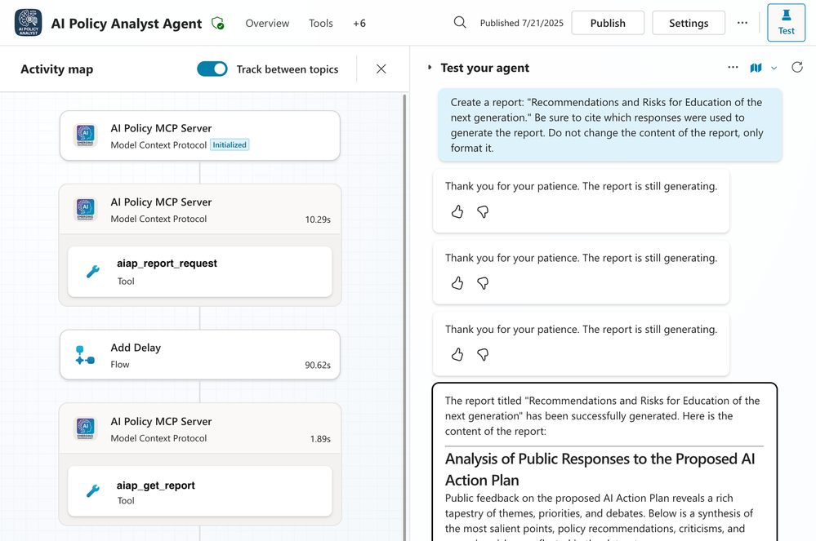This screenshot has width=816, height=541.
Task: Open the dropdown chevron beside map icon
Action: point(774,68)
